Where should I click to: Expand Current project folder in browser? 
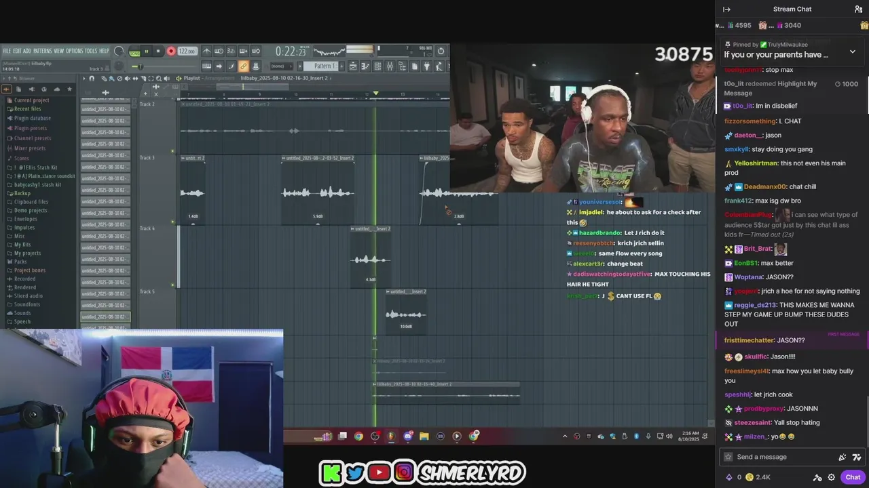point(31,100)
